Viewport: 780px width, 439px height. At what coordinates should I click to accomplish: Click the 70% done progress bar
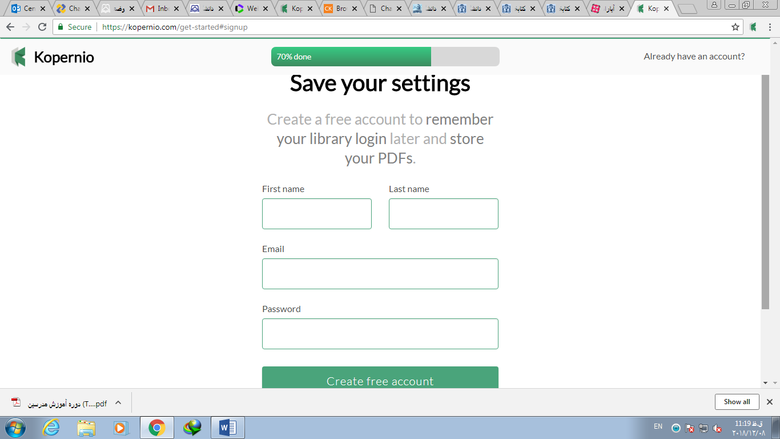click(385, 57)
